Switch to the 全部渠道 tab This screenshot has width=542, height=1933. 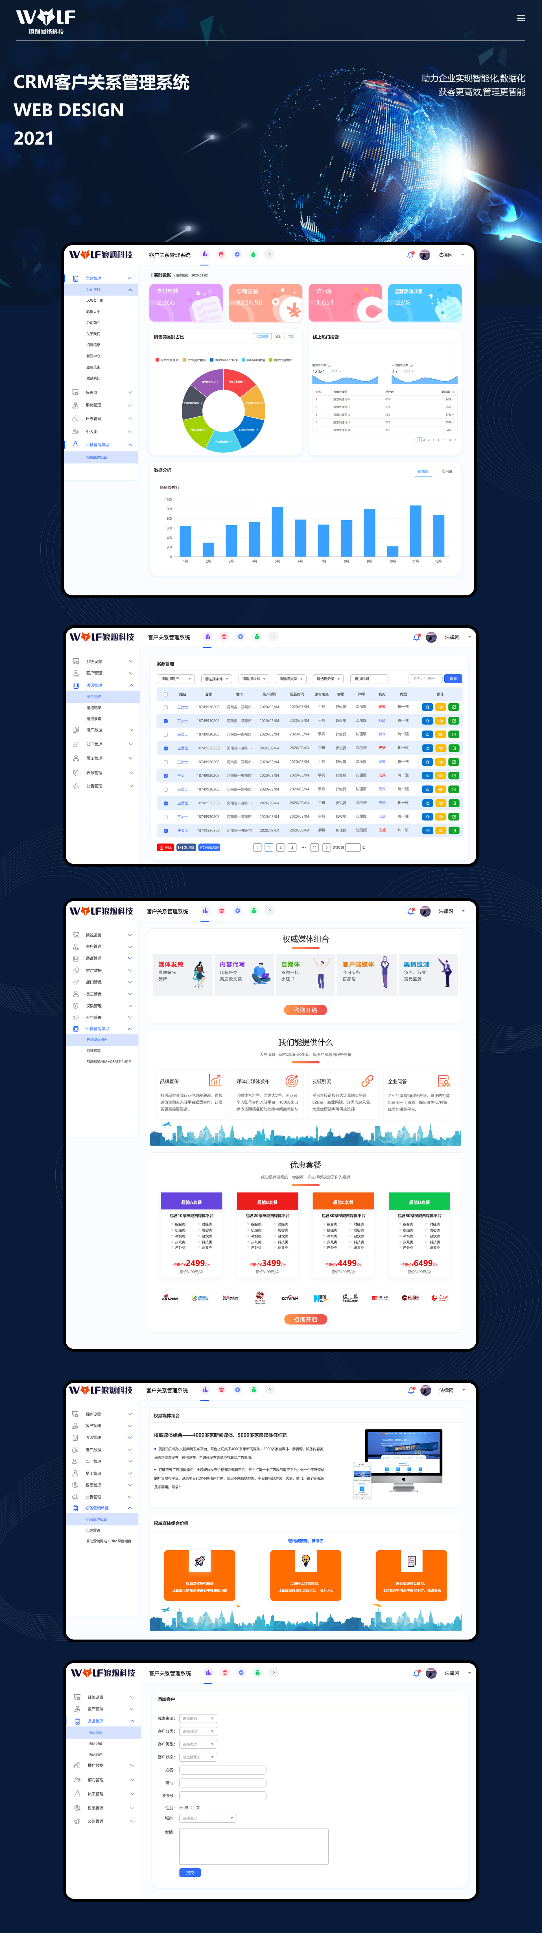pos(262,337)
